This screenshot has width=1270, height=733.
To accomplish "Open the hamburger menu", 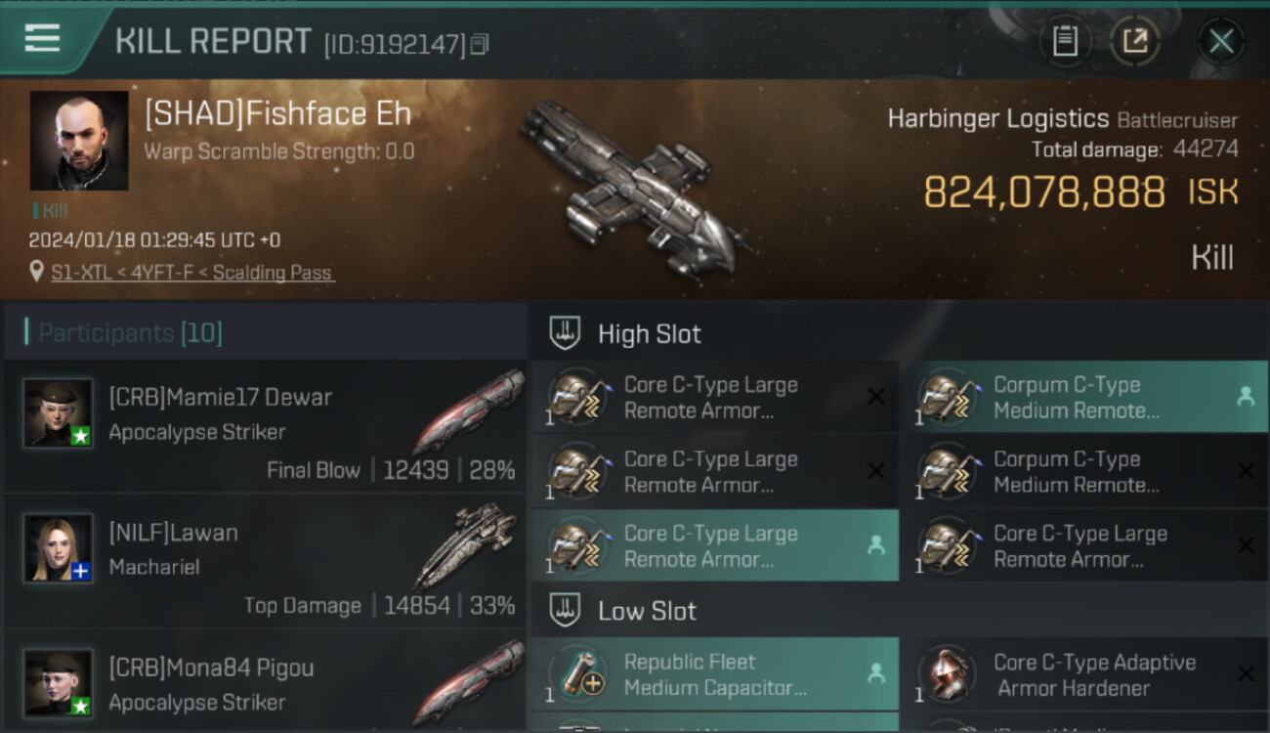I will [x=42, y=38].
